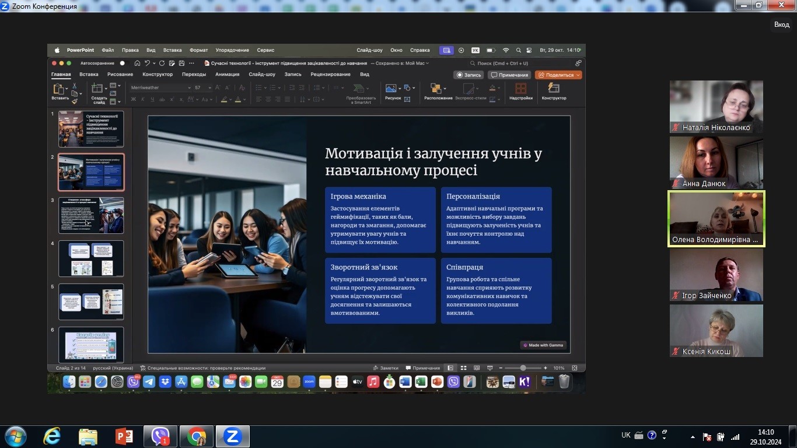Image resolution: width=797 pixels, height=448 pixels.
Task: Open the Рисунок picture insert icon
Action: 391,88
